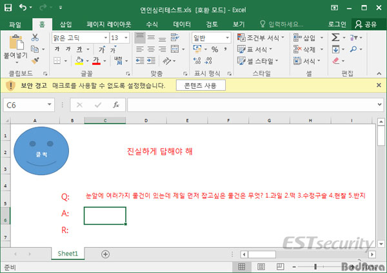Click the paste clipboard icon

coord(16,42)
